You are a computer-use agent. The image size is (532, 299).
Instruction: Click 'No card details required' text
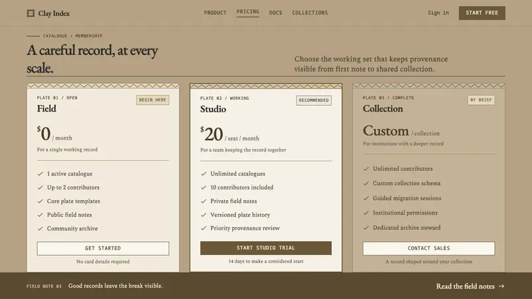coord(103,262)
